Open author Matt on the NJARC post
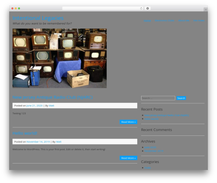 [x=52, y=106]
